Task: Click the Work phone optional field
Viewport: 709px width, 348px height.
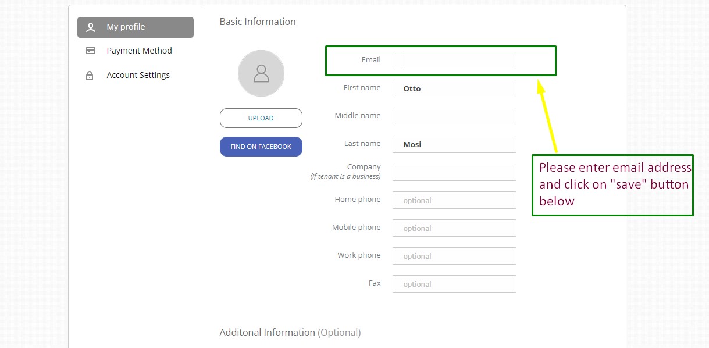Action: pyautogui.click(x=454, y=256)
